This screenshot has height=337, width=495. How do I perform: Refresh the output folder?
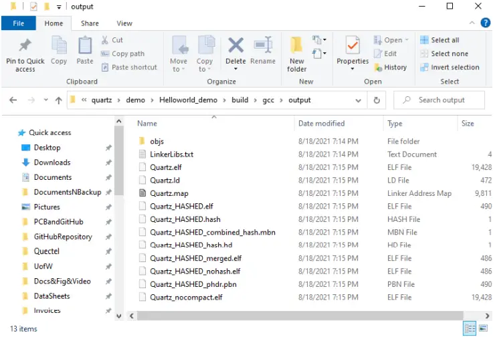pos(377,100)
